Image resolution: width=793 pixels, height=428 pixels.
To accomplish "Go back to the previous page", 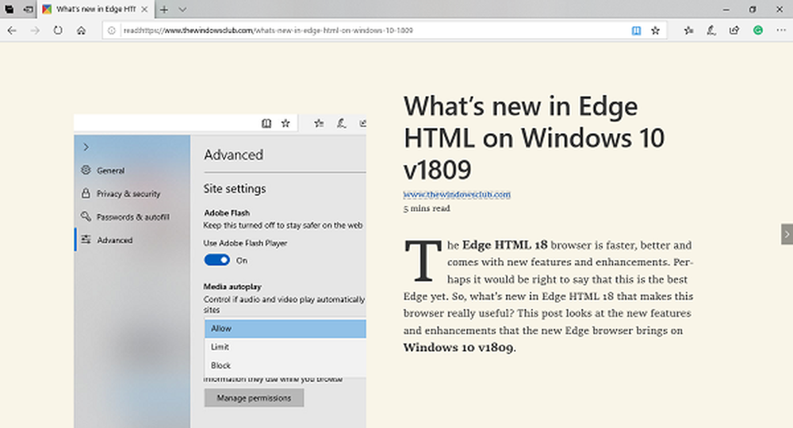I will pyautogui.click(x=12, y=31).
